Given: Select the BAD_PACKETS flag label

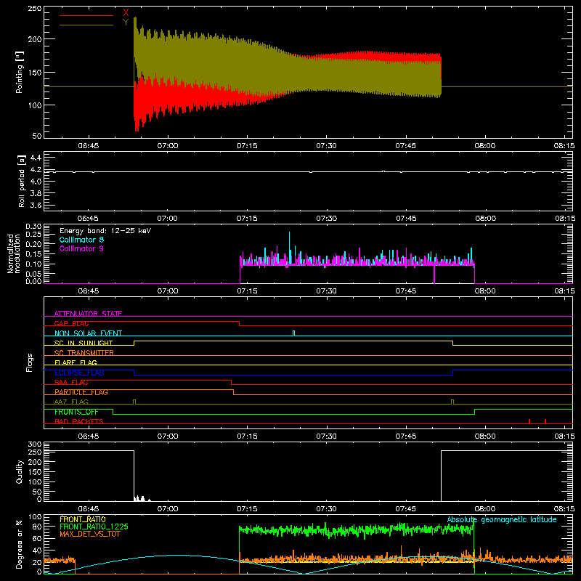Looking at the screenshot, I should click(79, 421).
